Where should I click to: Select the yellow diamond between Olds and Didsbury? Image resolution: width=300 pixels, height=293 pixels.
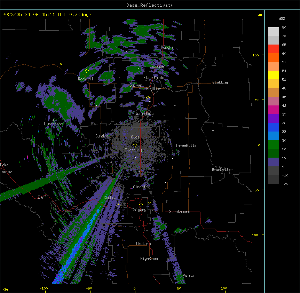pyautogui.click(x=135, y=145)
